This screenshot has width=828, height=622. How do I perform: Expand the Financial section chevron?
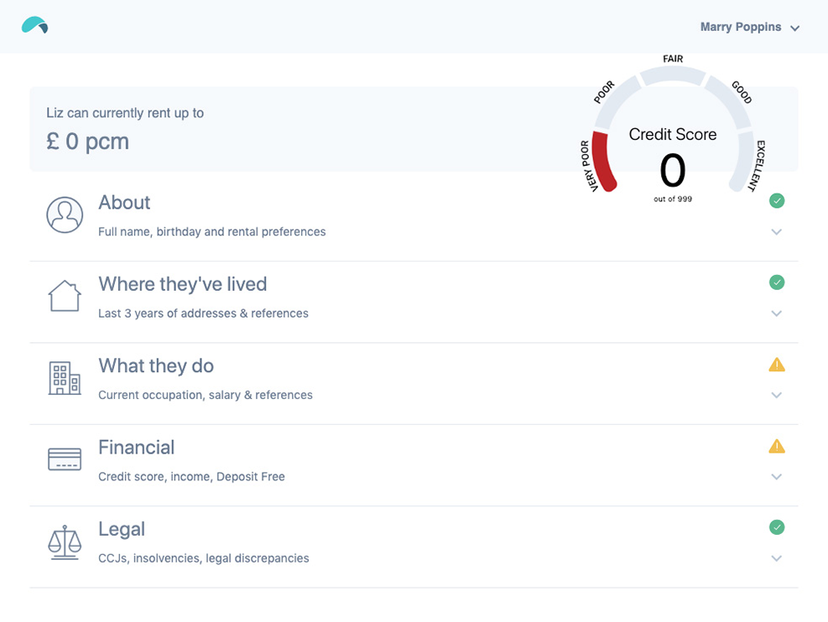tap(777, 477)
